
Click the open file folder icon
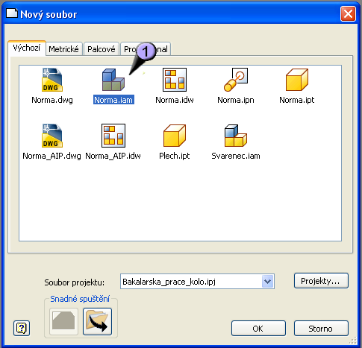click(97, 322)
